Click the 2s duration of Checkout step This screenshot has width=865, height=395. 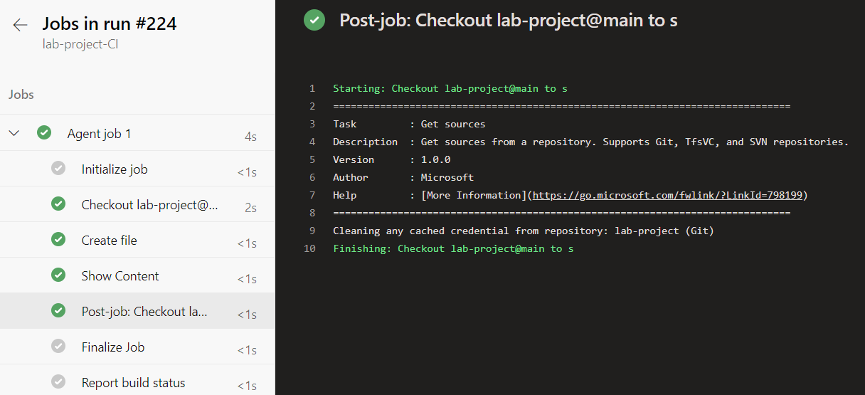(250, 208)
